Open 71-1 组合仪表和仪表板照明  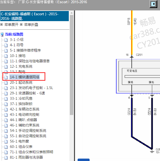(31, 152)
